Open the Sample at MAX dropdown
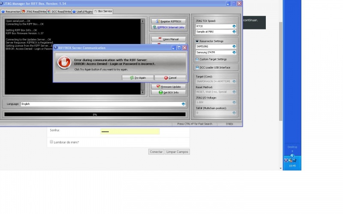Screen dimensions: 343x214 (234, 32)
